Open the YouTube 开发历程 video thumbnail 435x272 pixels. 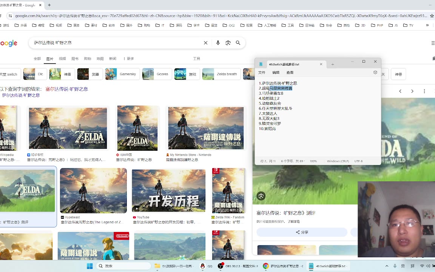point(169,191)
